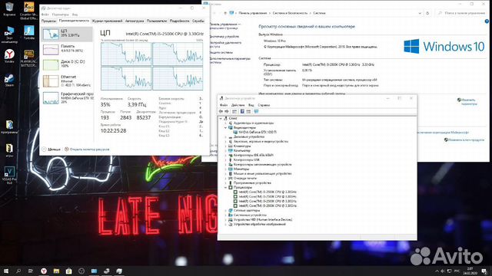Select the Yandex browser desktop icon
The height and width of the screenshot is (276, 492).
(9, 56)
